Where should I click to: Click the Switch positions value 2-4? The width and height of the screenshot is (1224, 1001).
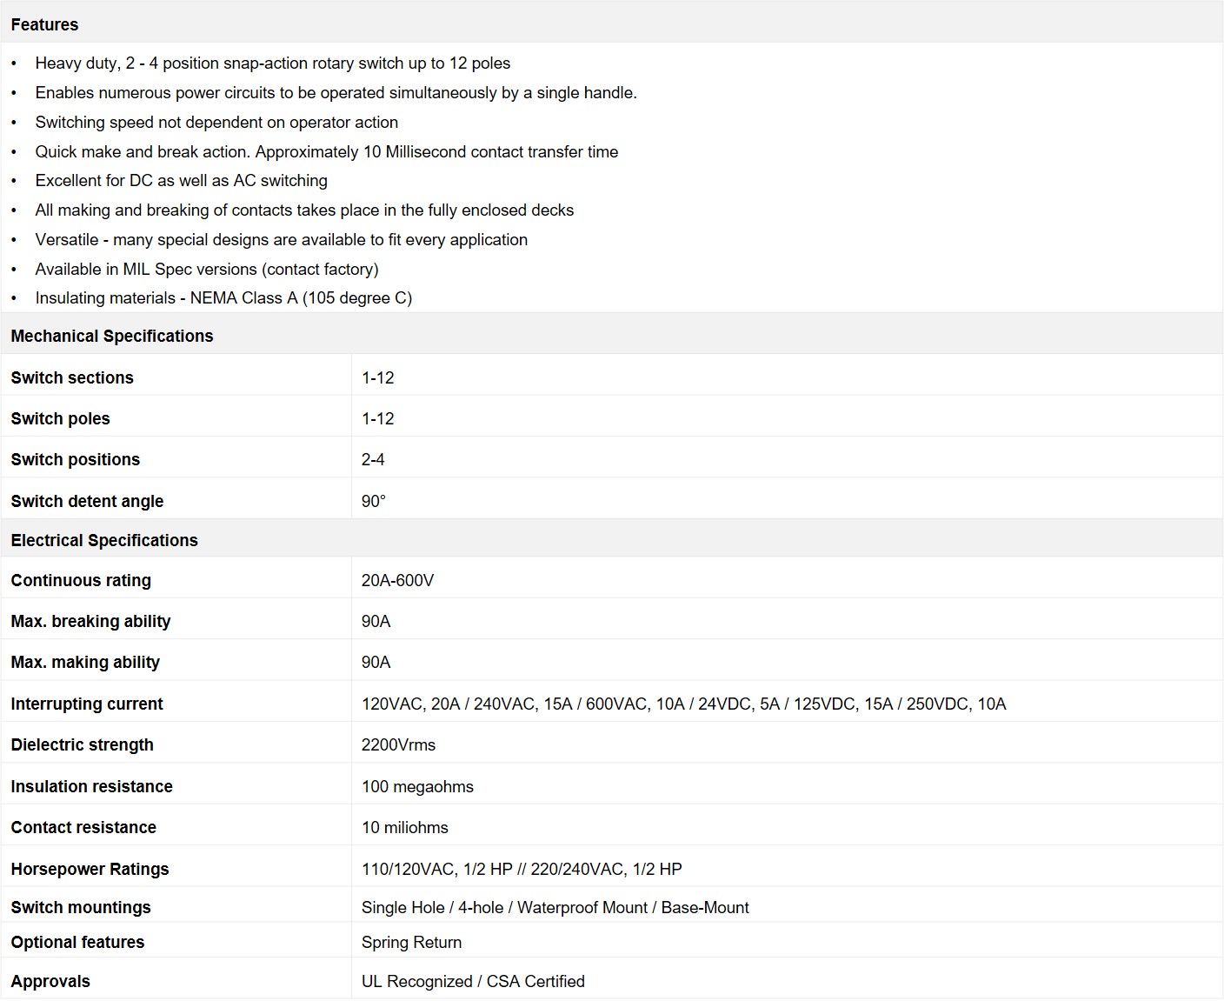coord(373,459)
